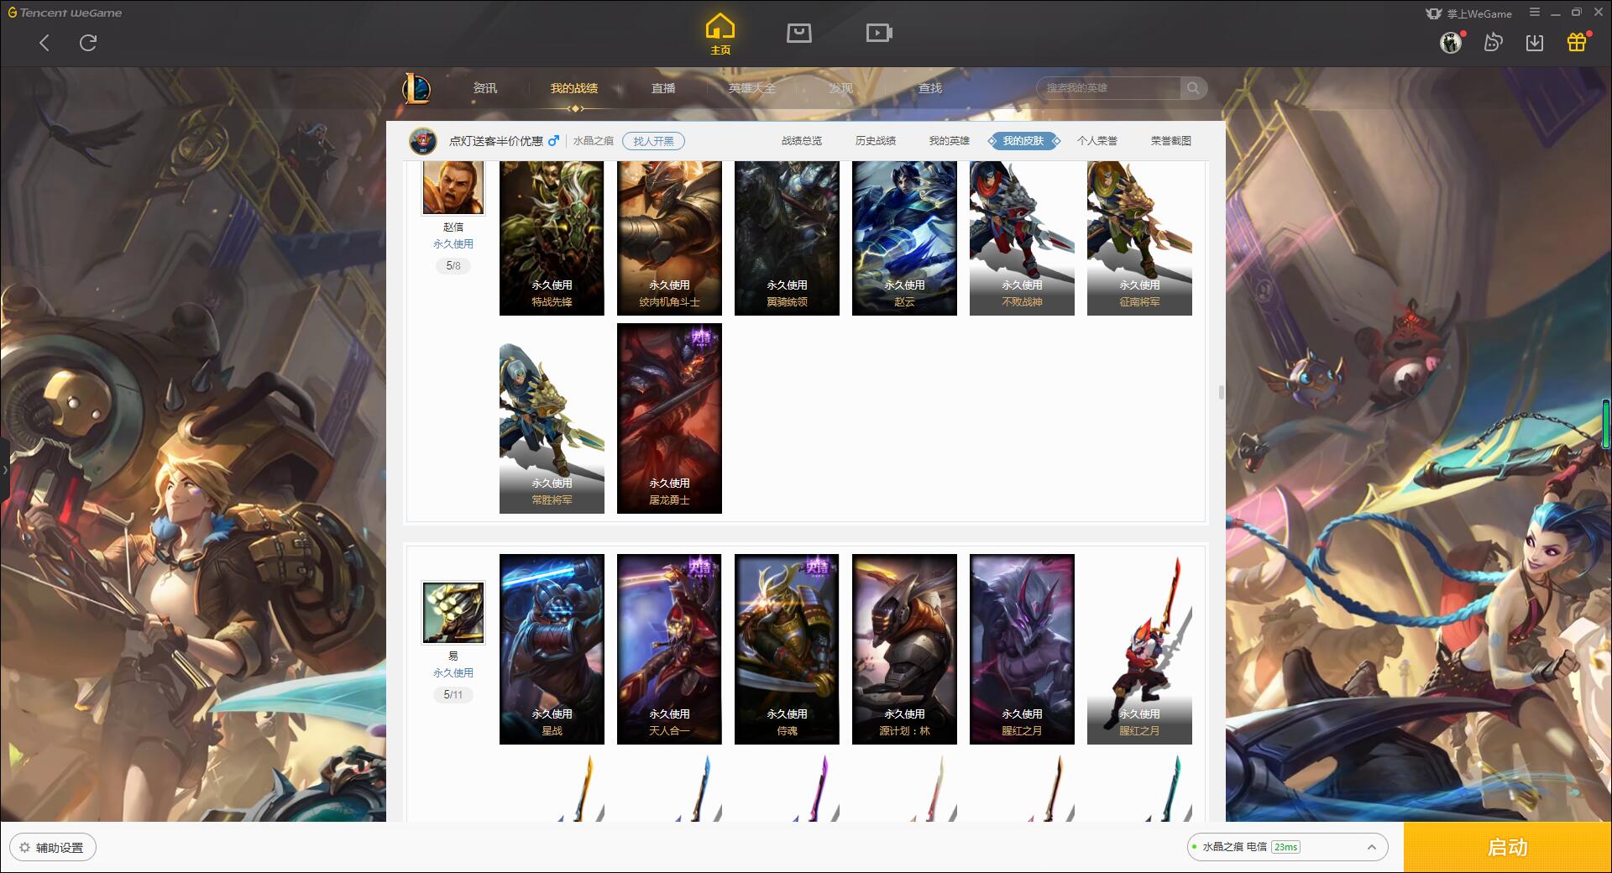
Task: Switch to the 我的英雄 sub-tab
Action: pyautogui.click(x=950, y=141)
